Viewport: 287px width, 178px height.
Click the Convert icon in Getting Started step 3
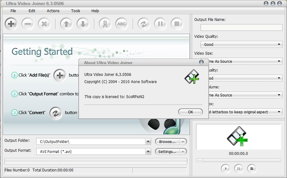pyautogui.click(x=56, y=113)
